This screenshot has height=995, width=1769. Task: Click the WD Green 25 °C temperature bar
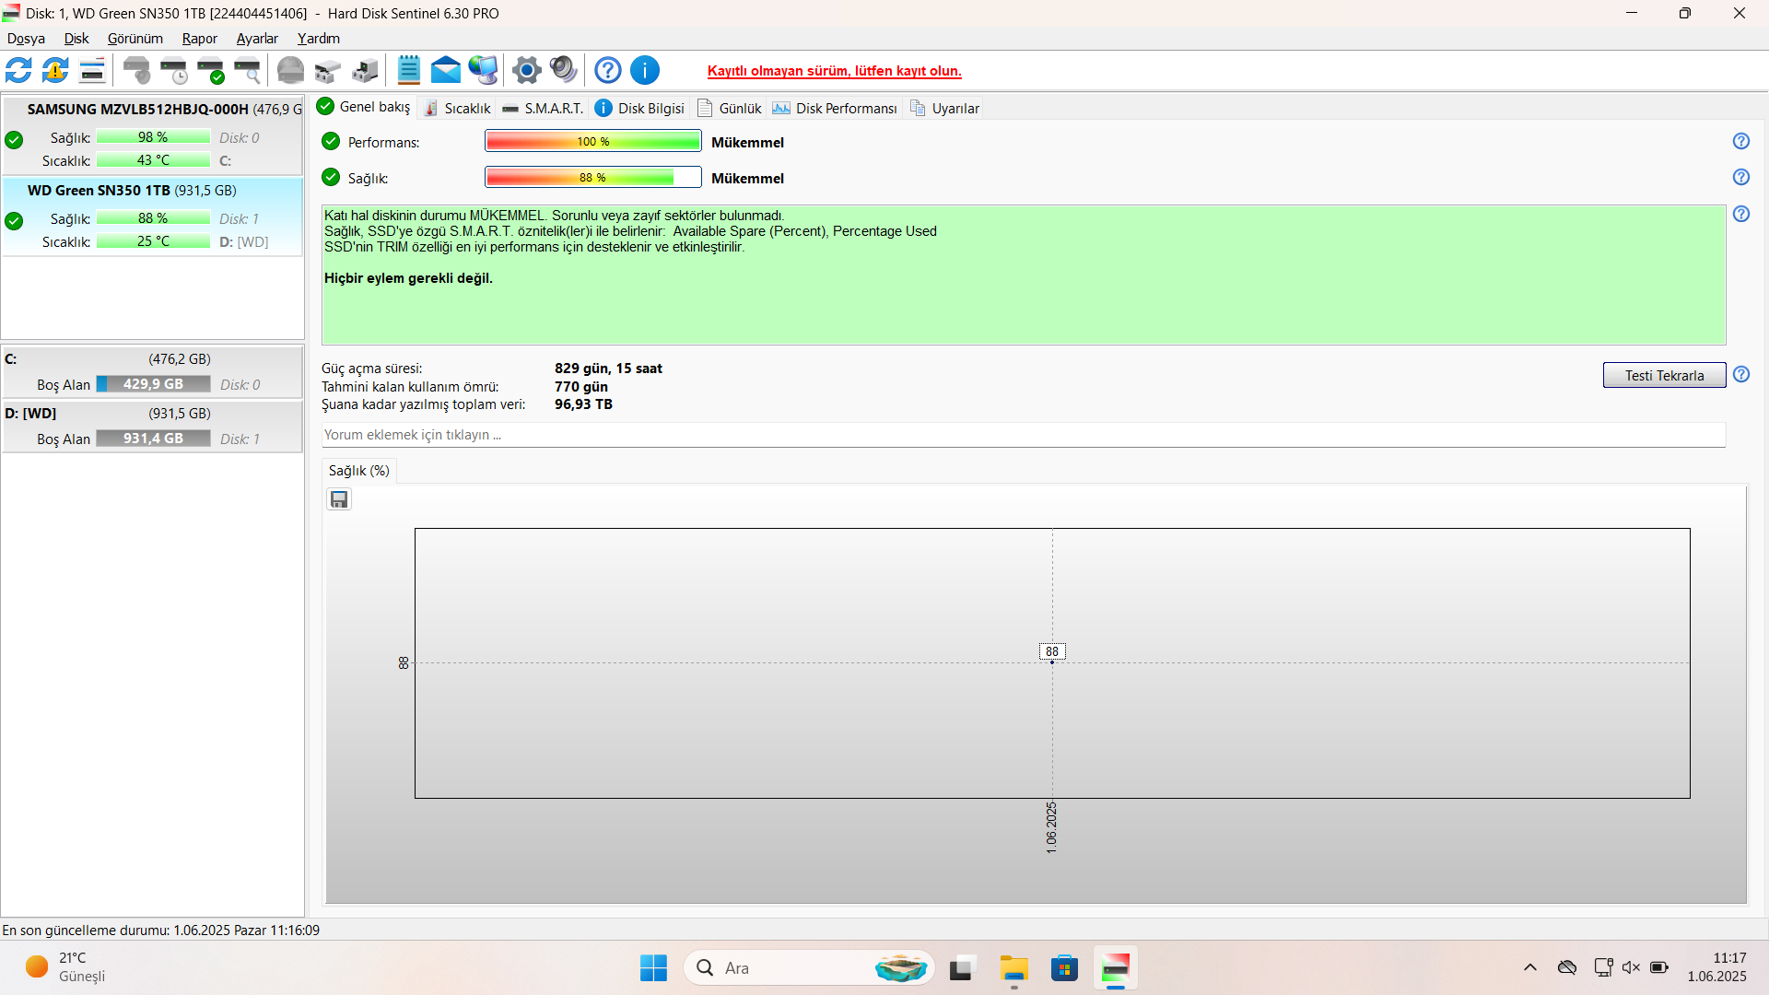pos(154,241)
